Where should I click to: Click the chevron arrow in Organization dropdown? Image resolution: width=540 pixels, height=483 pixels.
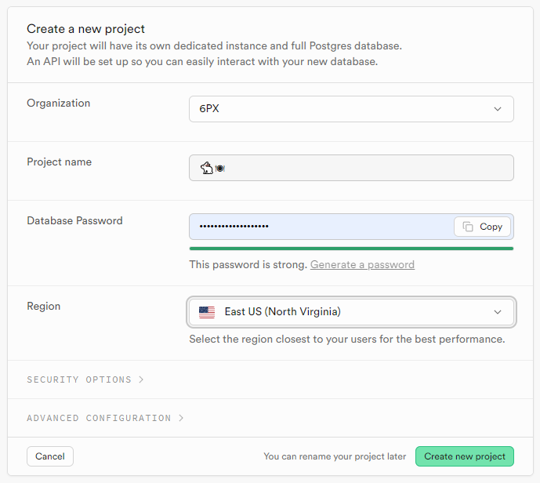(498, 109)
